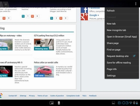Click the Facebook logo icon
140x106 pixels.
tap(84, 10)
